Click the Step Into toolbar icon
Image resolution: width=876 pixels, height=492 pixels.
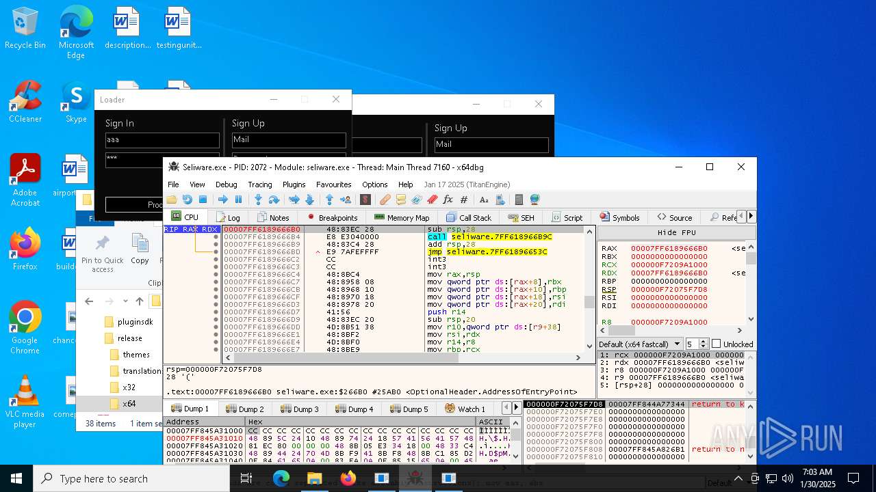[x=258, y=200]
